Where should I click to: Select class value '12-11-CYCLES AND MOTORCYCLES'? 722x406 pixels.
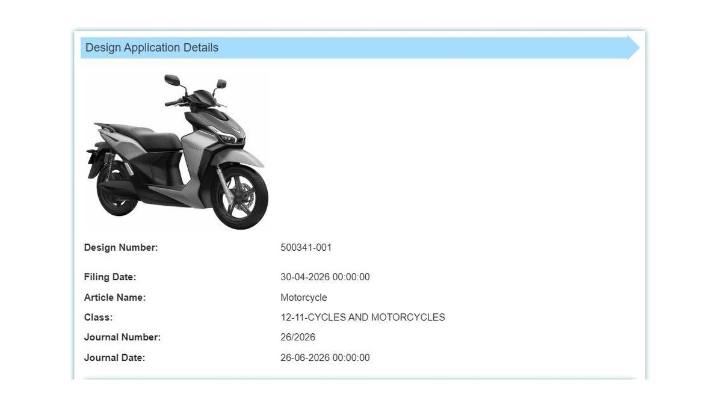[363, 317]
